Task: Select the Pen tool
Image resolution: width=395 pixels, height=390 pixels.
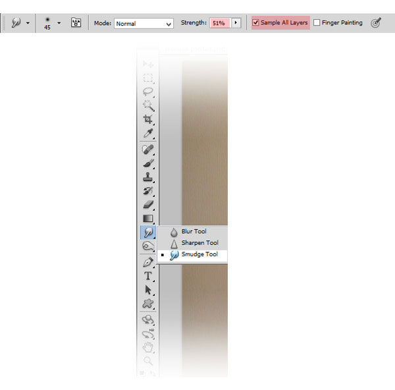Action: click(148, 262)
